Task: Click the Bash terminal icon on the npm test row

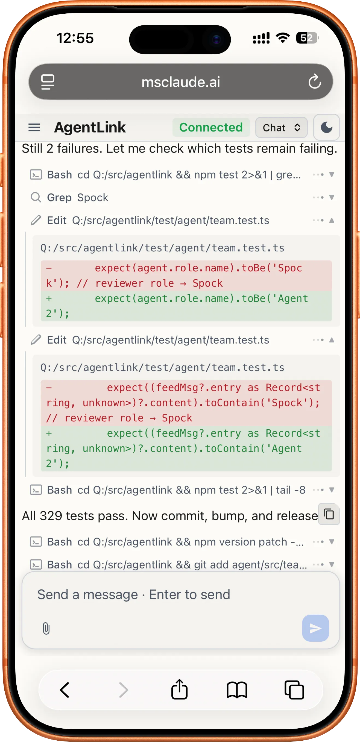Action: pos(36,175)
